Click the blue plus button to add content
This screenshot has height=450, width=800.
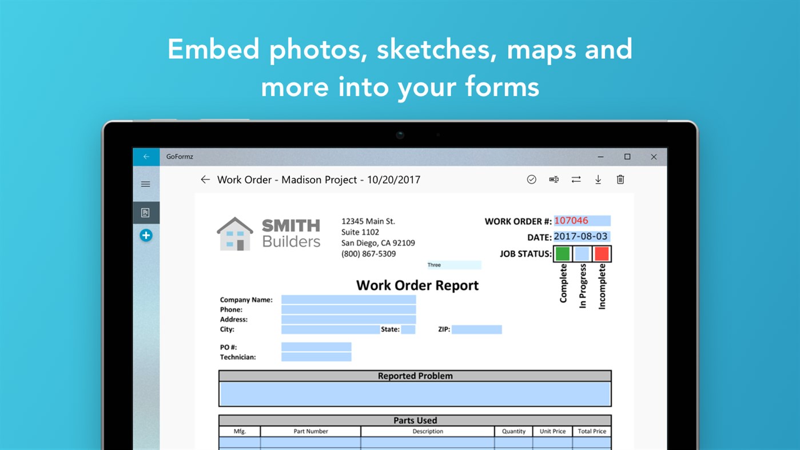pyautogui.click(x=146, y=235)
